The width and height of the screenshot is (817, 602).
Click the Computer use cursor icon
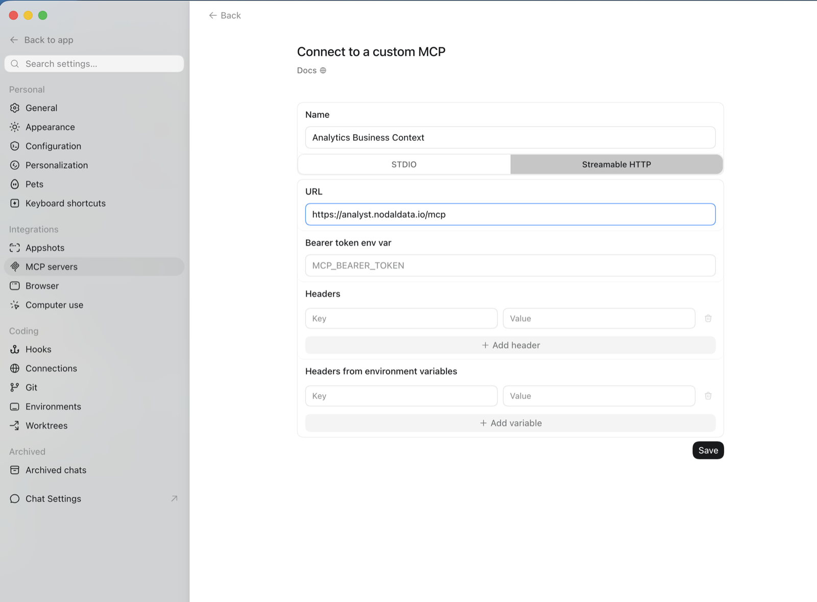pyautogui.click(x=15, y=305)
